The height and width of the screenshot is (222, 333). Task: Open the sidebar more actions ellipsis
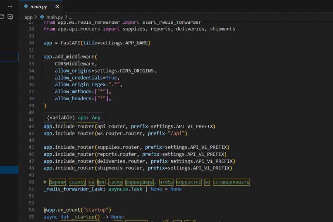click(x=10, y=6)
